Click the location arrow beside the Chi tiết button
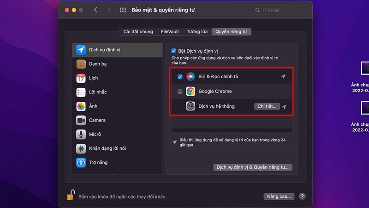The width and height of the screenshot is (369, 208). [x=284, y=107]
